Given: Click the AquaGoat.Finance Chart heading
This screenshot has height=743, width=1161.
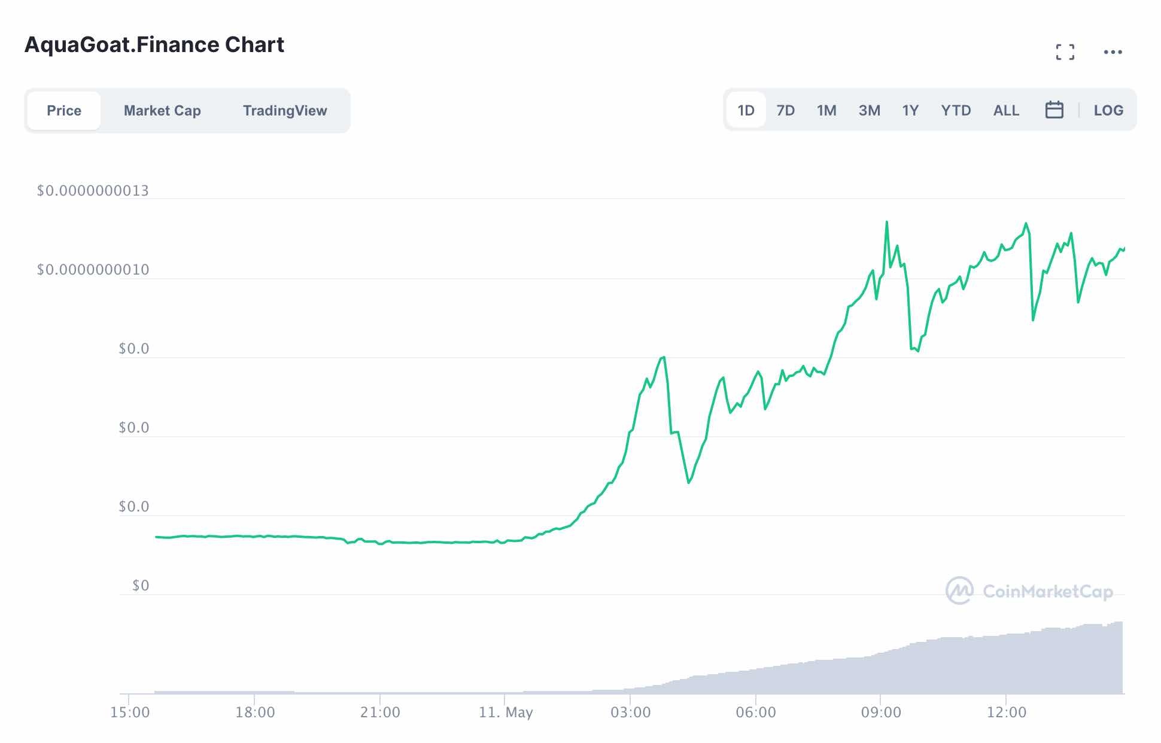Looking at the screenshot, I should tap(154, 45).
